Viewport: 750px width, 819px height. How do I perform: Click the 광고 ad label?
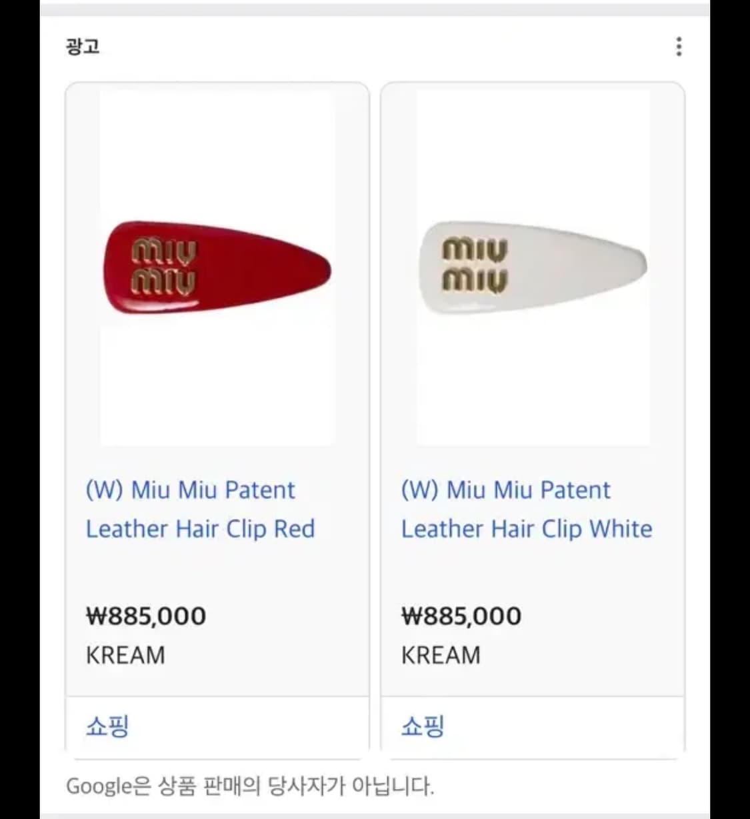tap(83, 47)
